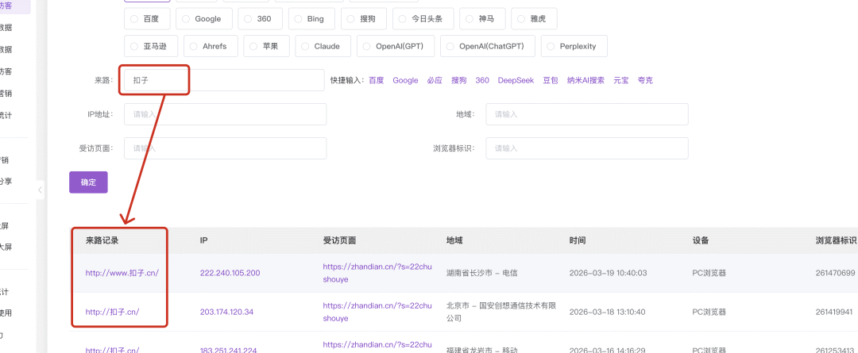Click the 豆包 quick input link
The height and width of the screenshot is (353, 858).
(x=550, y=80)
